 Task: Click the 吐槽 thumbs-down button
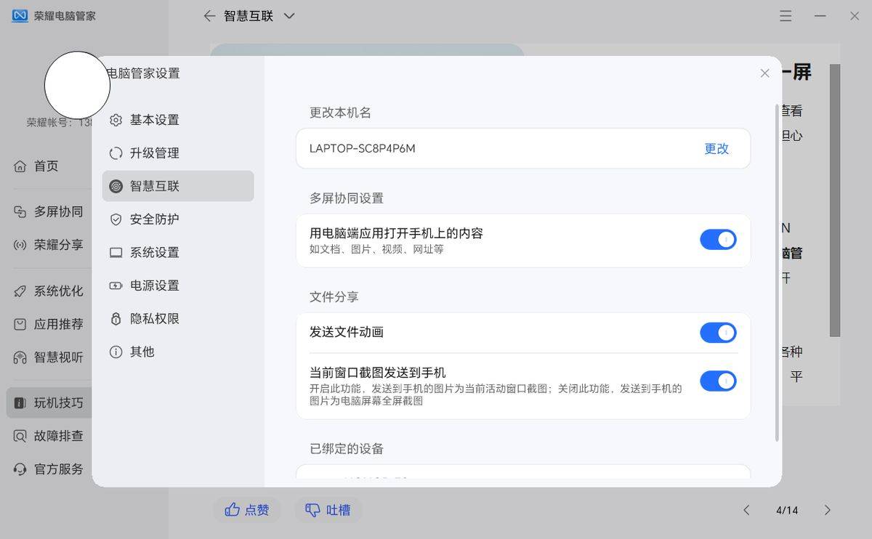[328, 510]
